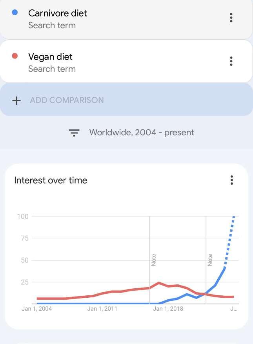Viewport: 253px width, 344px height.
Task: Click the first Note marker near 2016
Action: [153, 260]
